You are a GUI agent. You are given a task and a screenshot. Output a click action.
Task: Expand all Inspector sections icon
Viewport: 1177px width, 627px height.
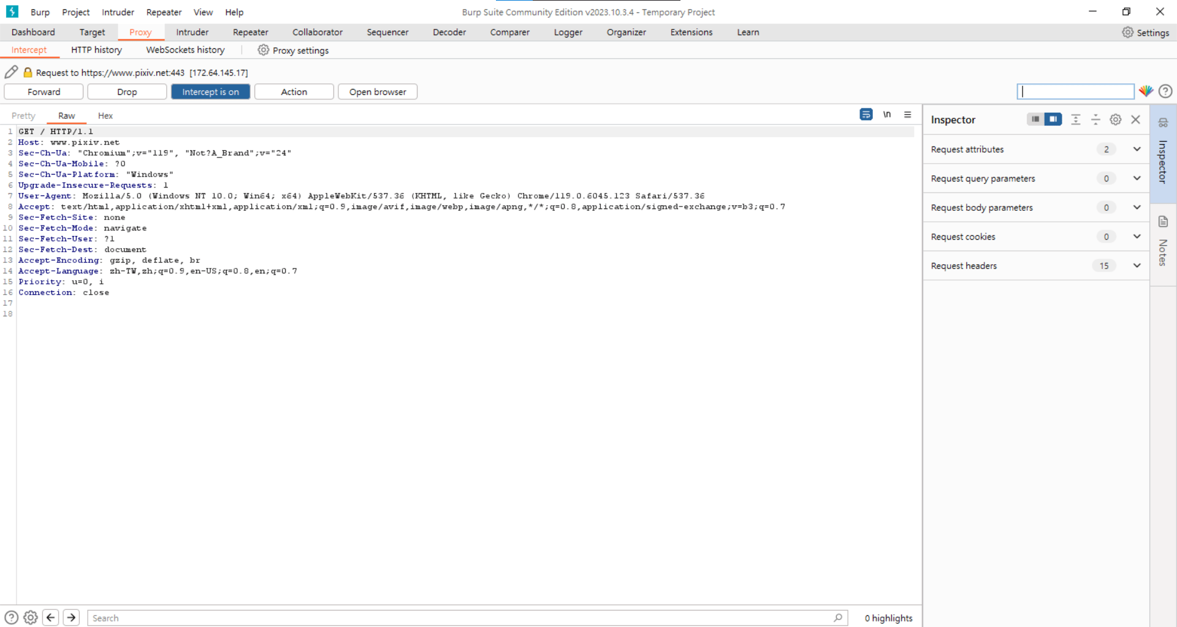click(1076, 120)
